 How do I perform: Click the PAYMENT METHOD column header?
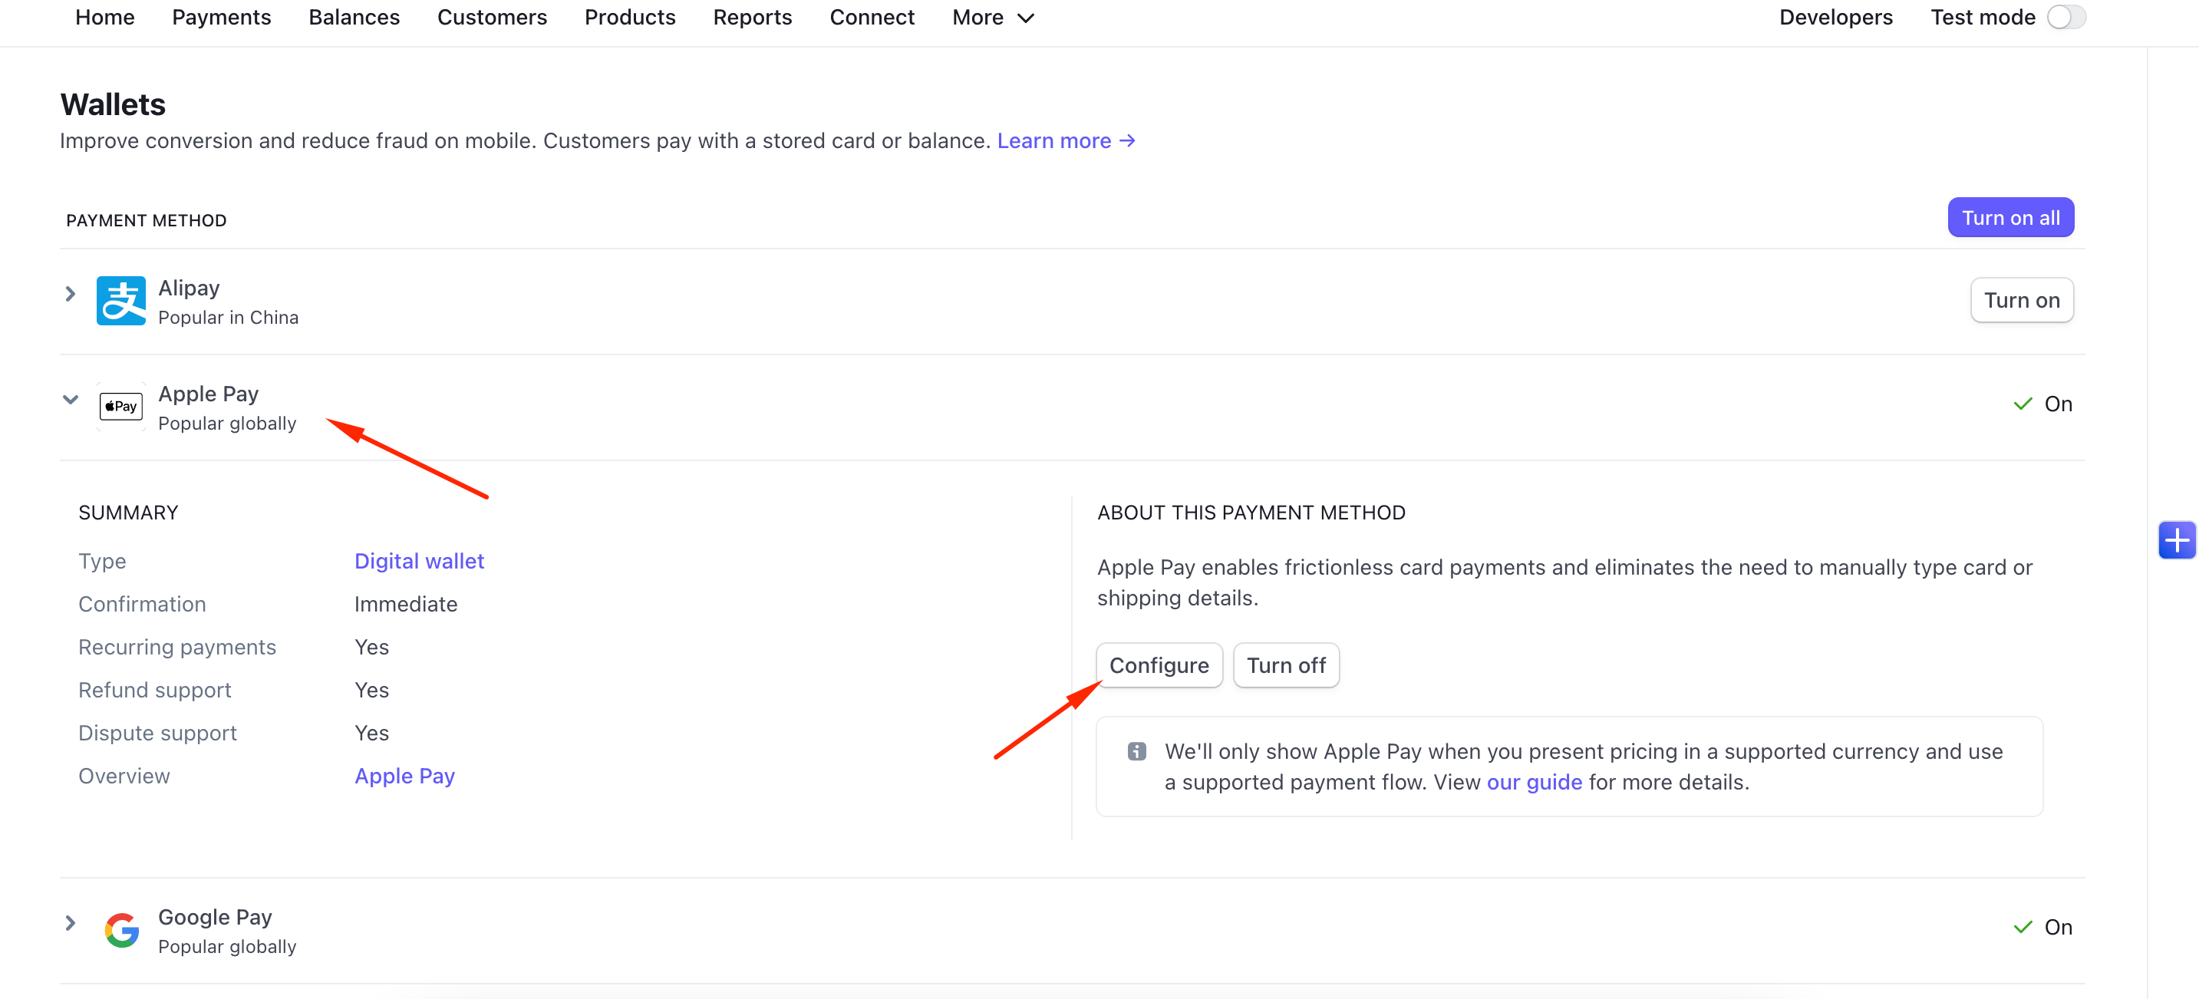[x=146, y=220]
